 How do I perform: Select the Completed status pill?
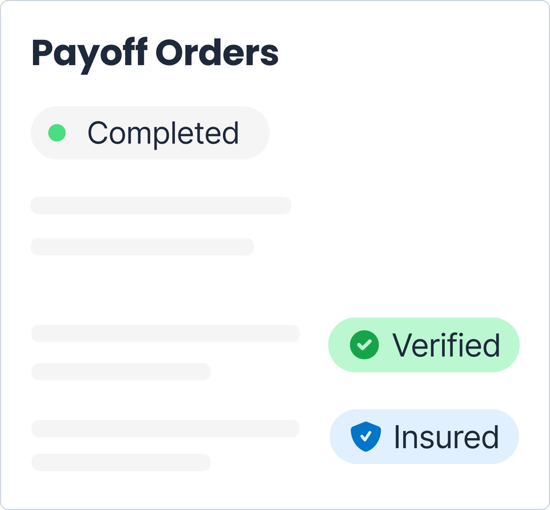point(150,133)
